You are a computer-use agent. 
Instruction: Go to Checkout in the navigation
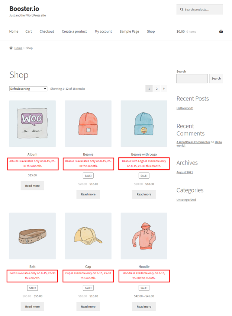[47, 31]
